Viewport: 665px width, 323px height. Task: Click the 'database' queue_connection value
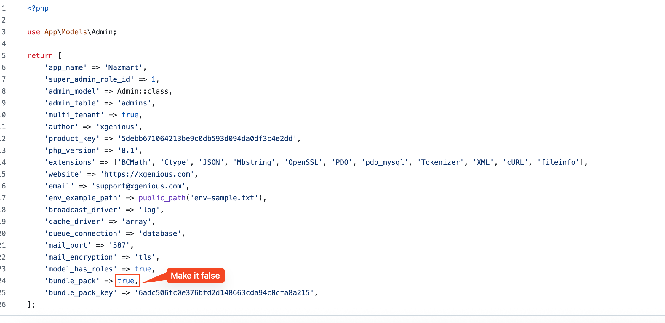160,234
